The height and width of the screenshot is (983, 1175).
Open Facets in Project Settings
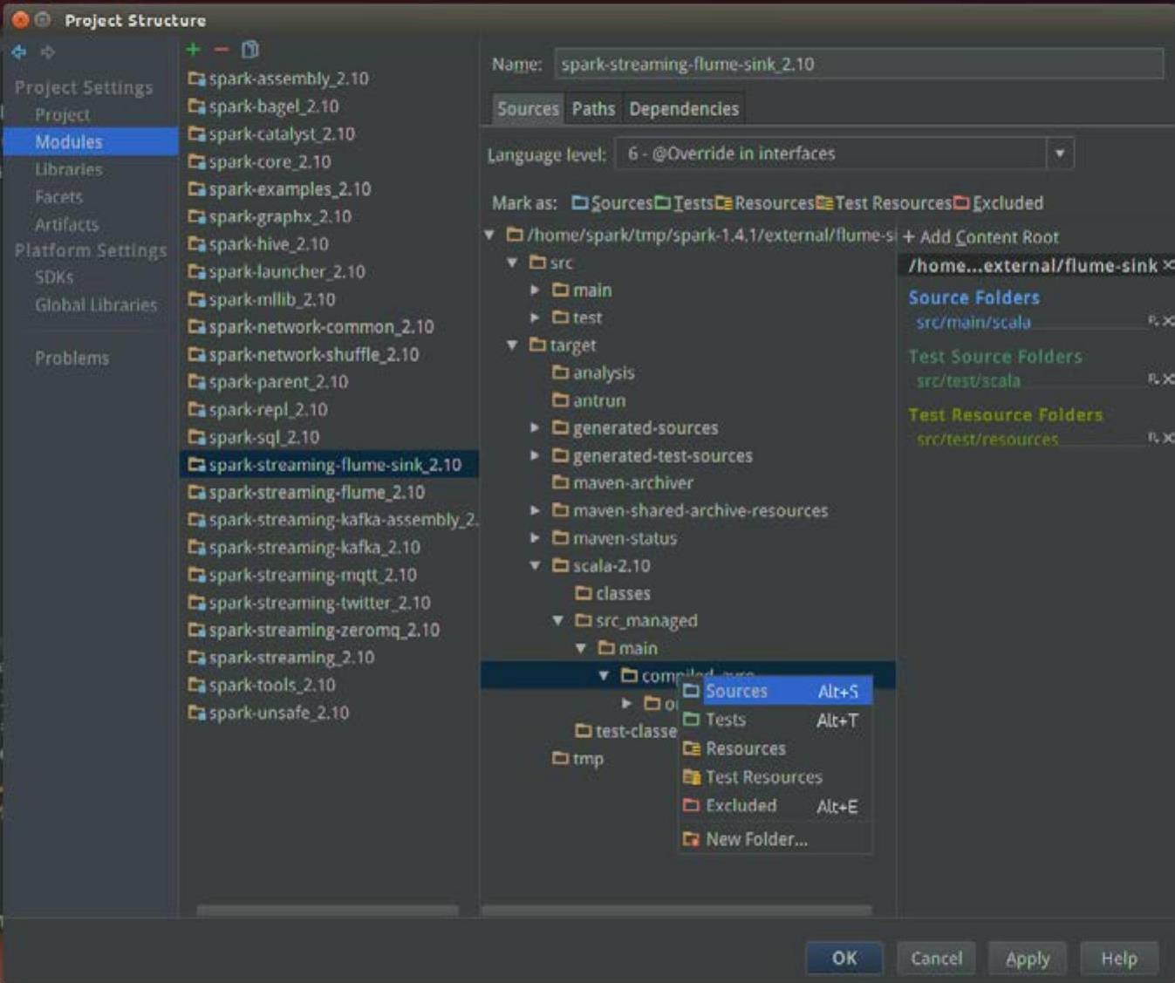point(58,197)
